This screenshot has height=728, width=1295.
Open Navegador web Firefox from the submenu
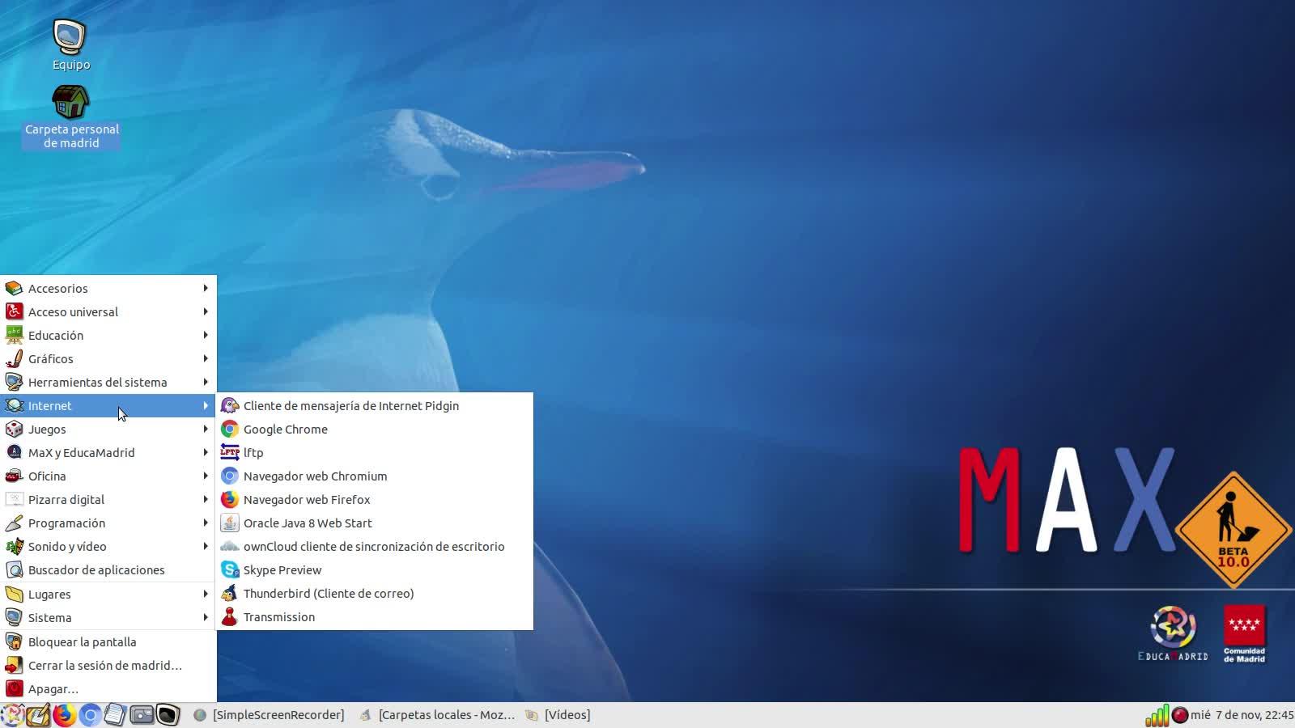click(x=374, y=500)
